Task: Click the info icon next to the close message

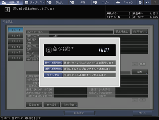Action: click(x=7, y=10)
